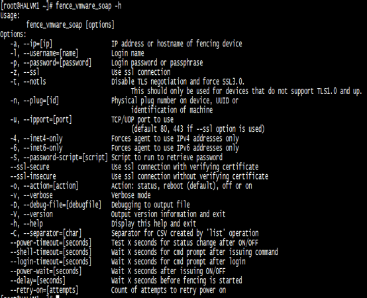Screen dimensions: 367x298
Task: Click the --action=[action] option
Action: coord(50,186)
